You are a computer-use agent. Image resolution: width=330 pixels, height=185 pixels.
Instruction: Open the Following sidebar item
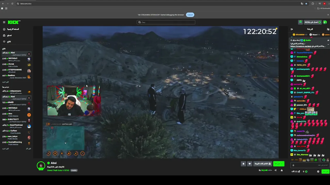[7, 42]
